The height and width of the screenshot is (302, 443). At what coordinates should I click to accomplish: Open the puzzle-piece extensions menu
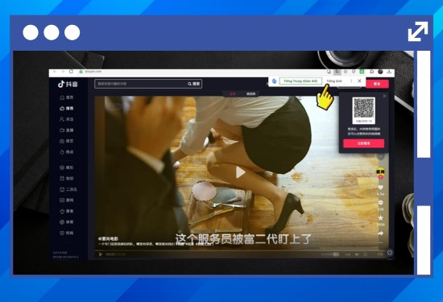(x=372, y=72)
